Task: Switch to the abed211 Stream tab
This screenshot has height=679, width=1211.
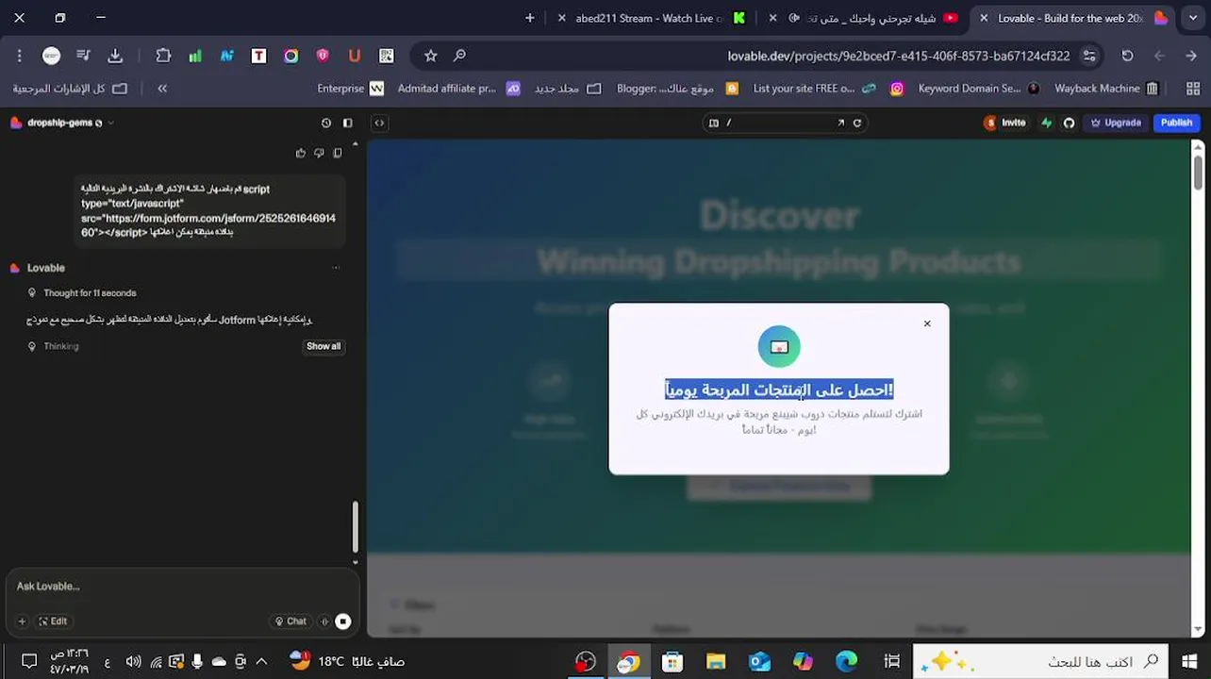Action: [651, 18]
